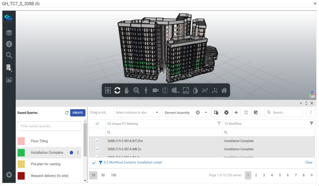Open filter on 05 Unique PC Marking column
Screen dimensions: 319x186
coord(219,124)
